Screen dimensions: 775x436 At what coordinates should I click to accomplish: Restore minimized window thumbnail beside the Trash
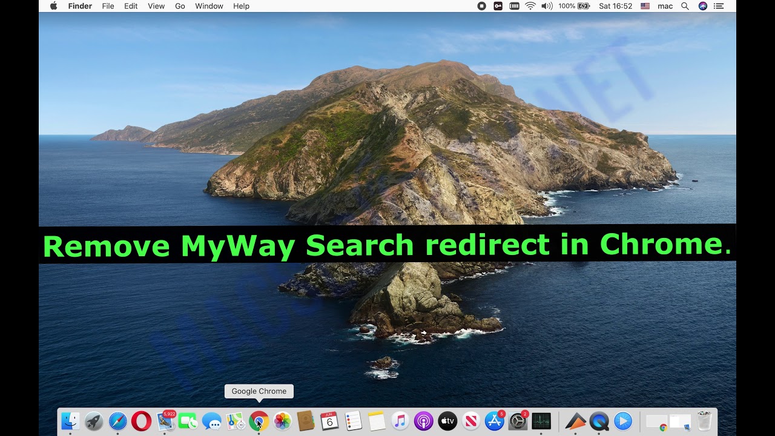pyautogui.click(x=680, y=422)
